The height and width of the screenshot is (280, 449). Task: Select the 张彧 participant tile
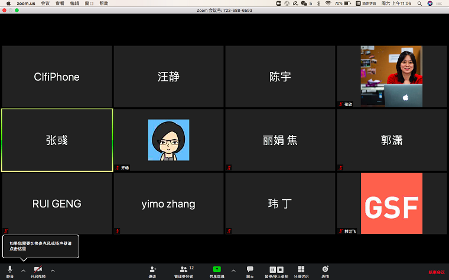(x=57, y=140)
